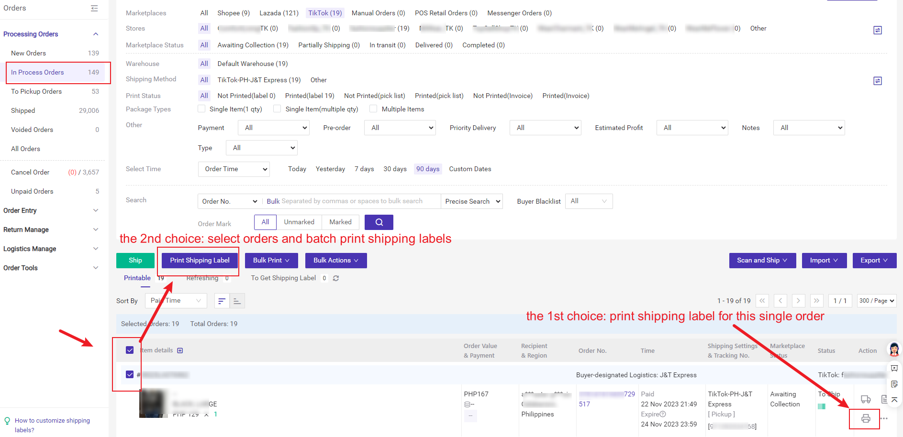
Task: Click the Print Shipping Label button
Action: click(200, 261)
